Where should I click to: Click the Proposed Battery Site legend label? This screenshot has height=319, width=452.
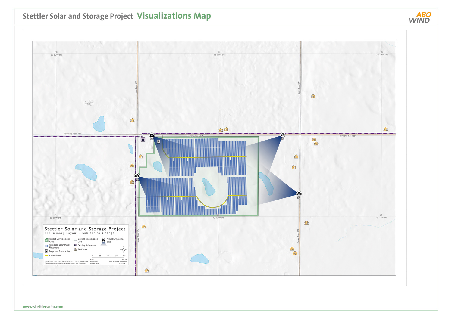pos(60,251)
